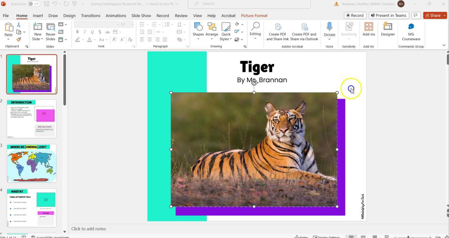Viewport: 449px width, 238px height.
Task: Open the font size dropdown
Action: pyautogui.click(x=132, y=24)
